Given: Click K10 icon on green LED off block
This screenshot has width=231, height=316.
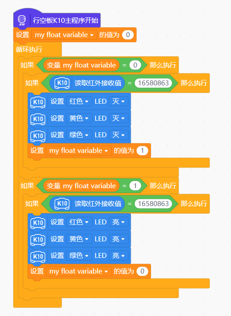Looking at the screenshot, I should [x=38, y=136].
